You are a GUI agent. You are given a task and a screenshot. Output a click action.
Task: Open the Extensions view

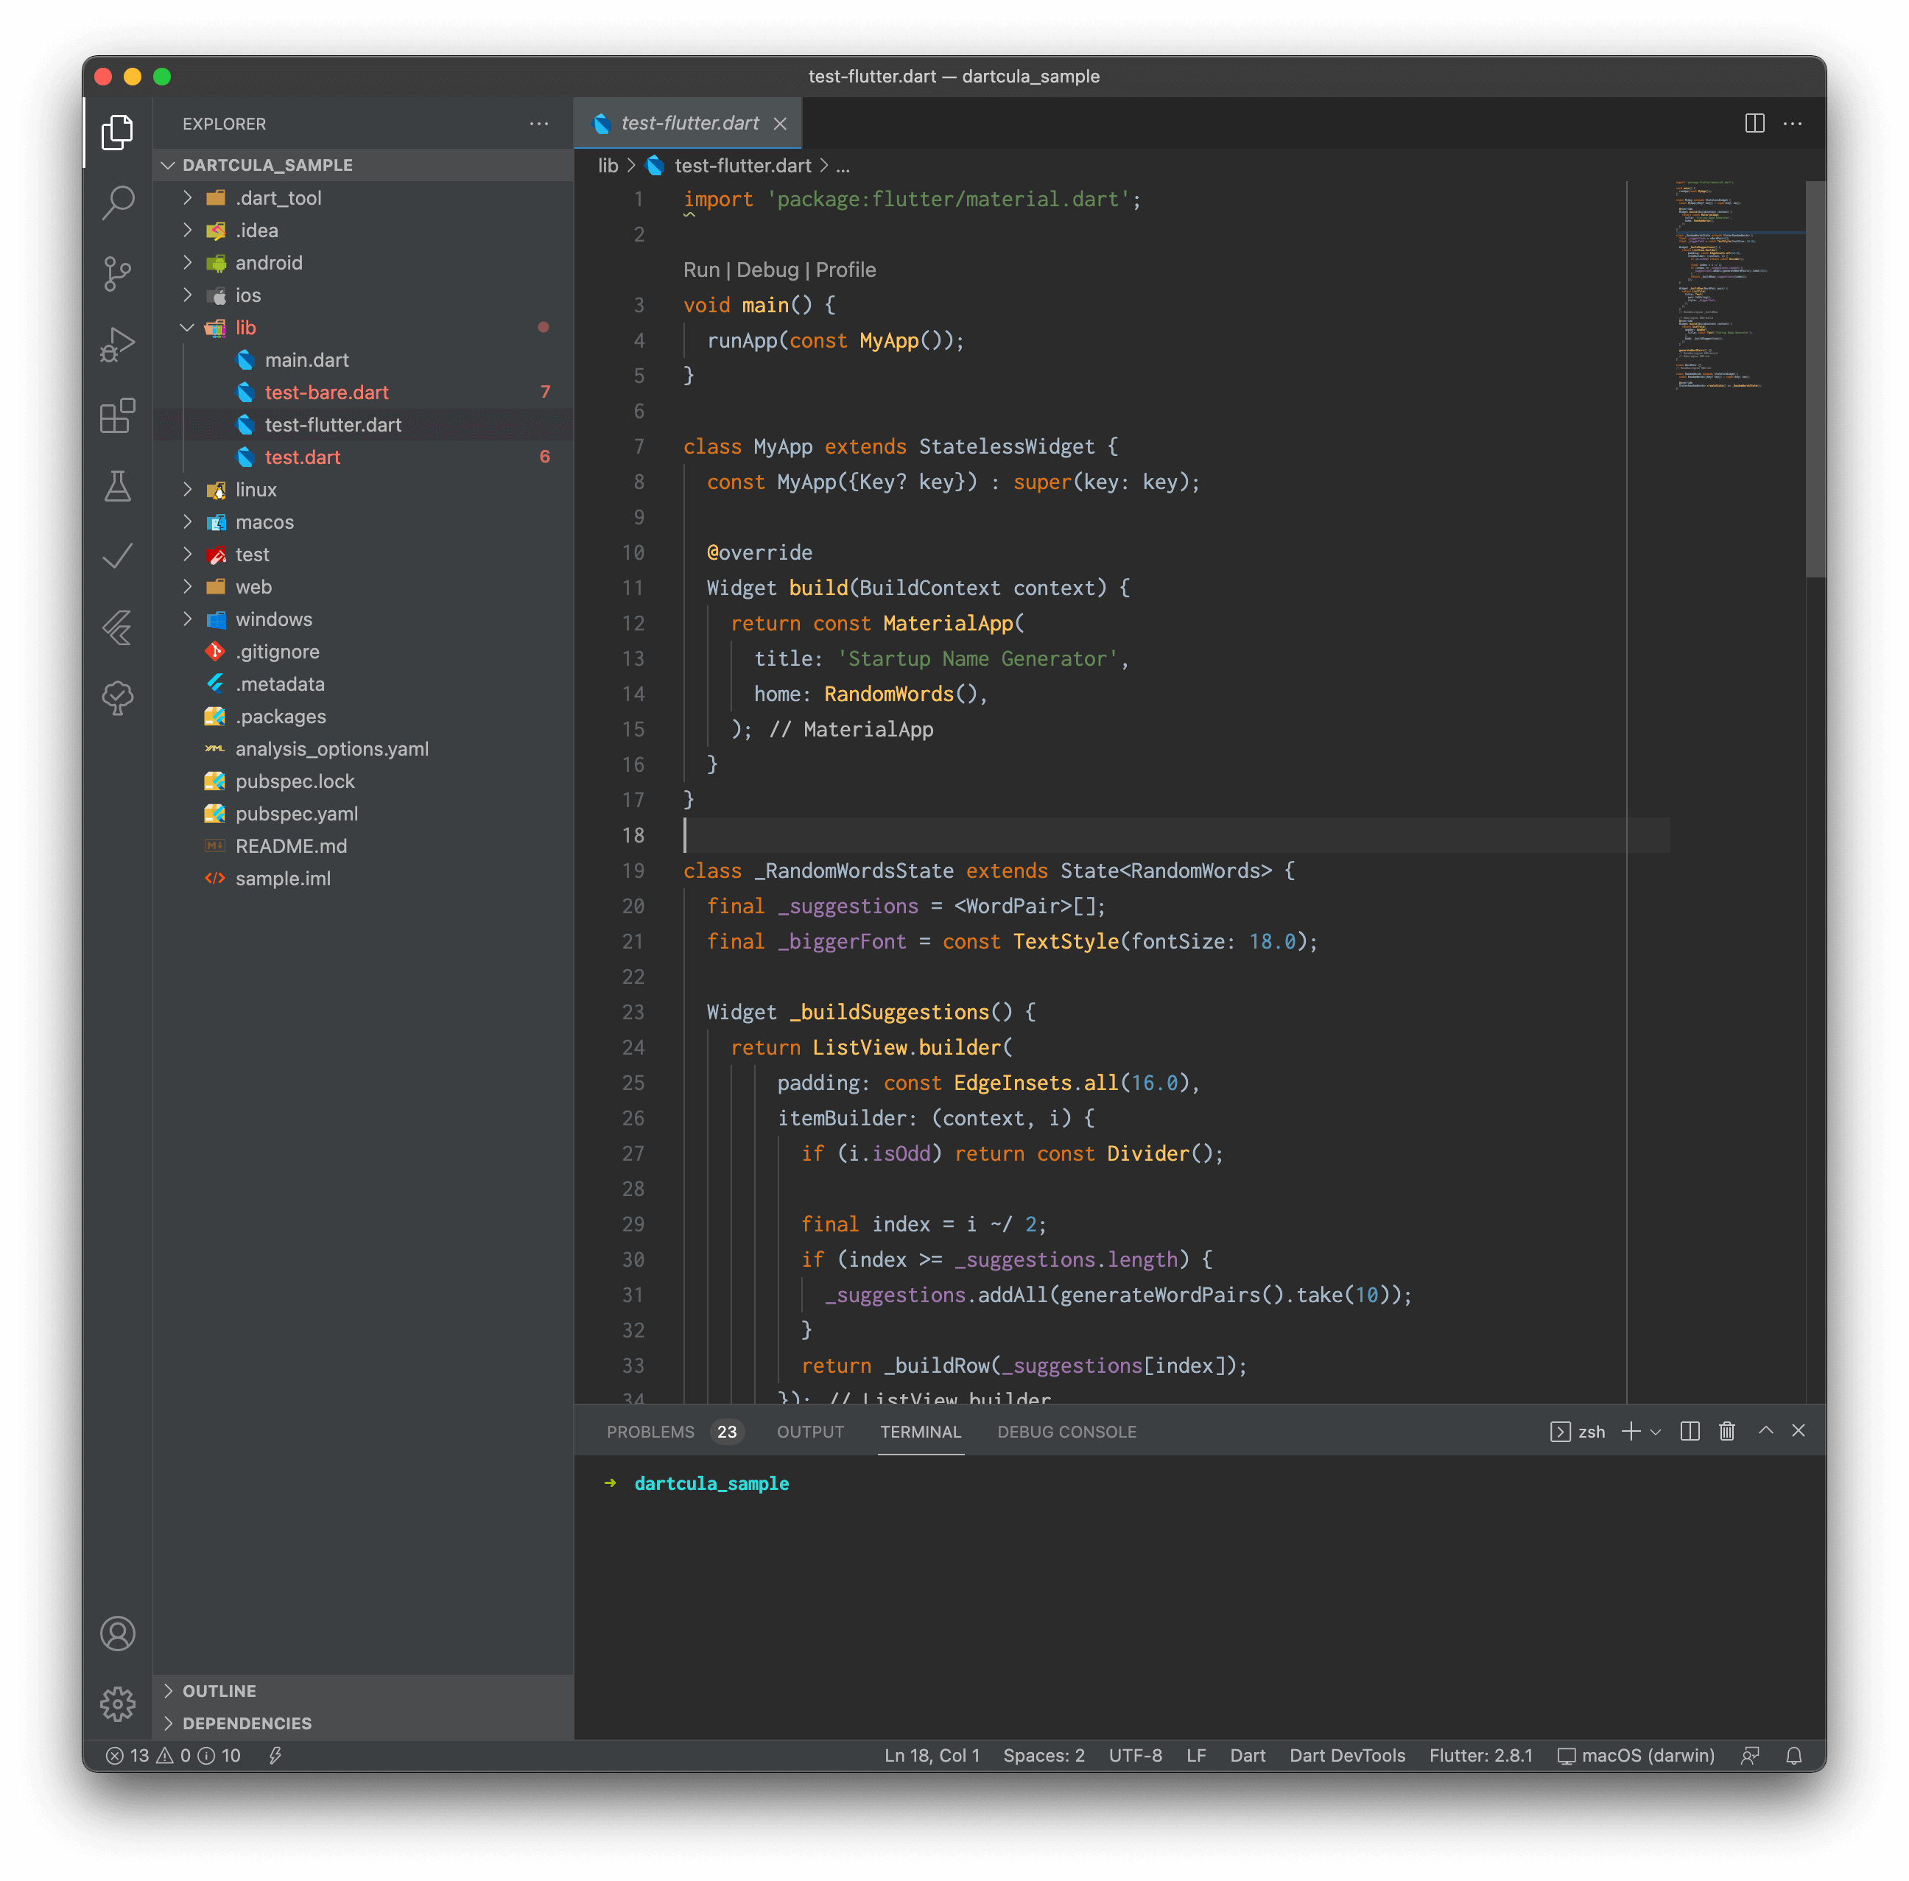[118, 416]
